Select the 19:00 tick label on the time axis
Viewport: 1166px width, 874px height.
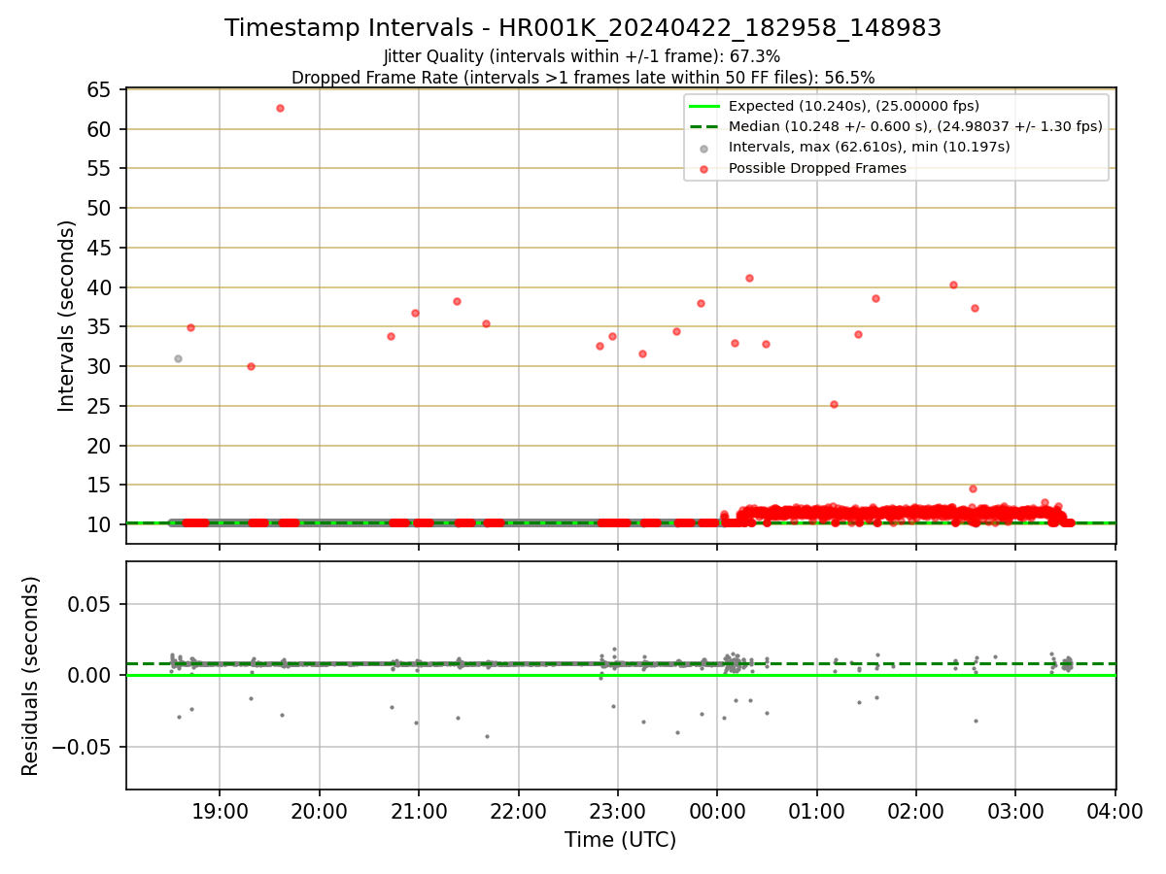tap(220, 813)
